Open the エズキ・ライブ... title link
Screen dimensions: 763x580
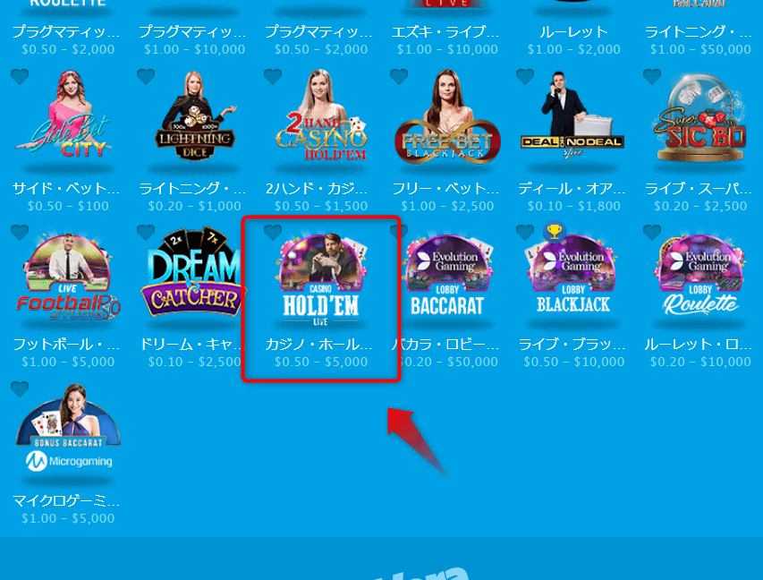(x=445, y=32)
